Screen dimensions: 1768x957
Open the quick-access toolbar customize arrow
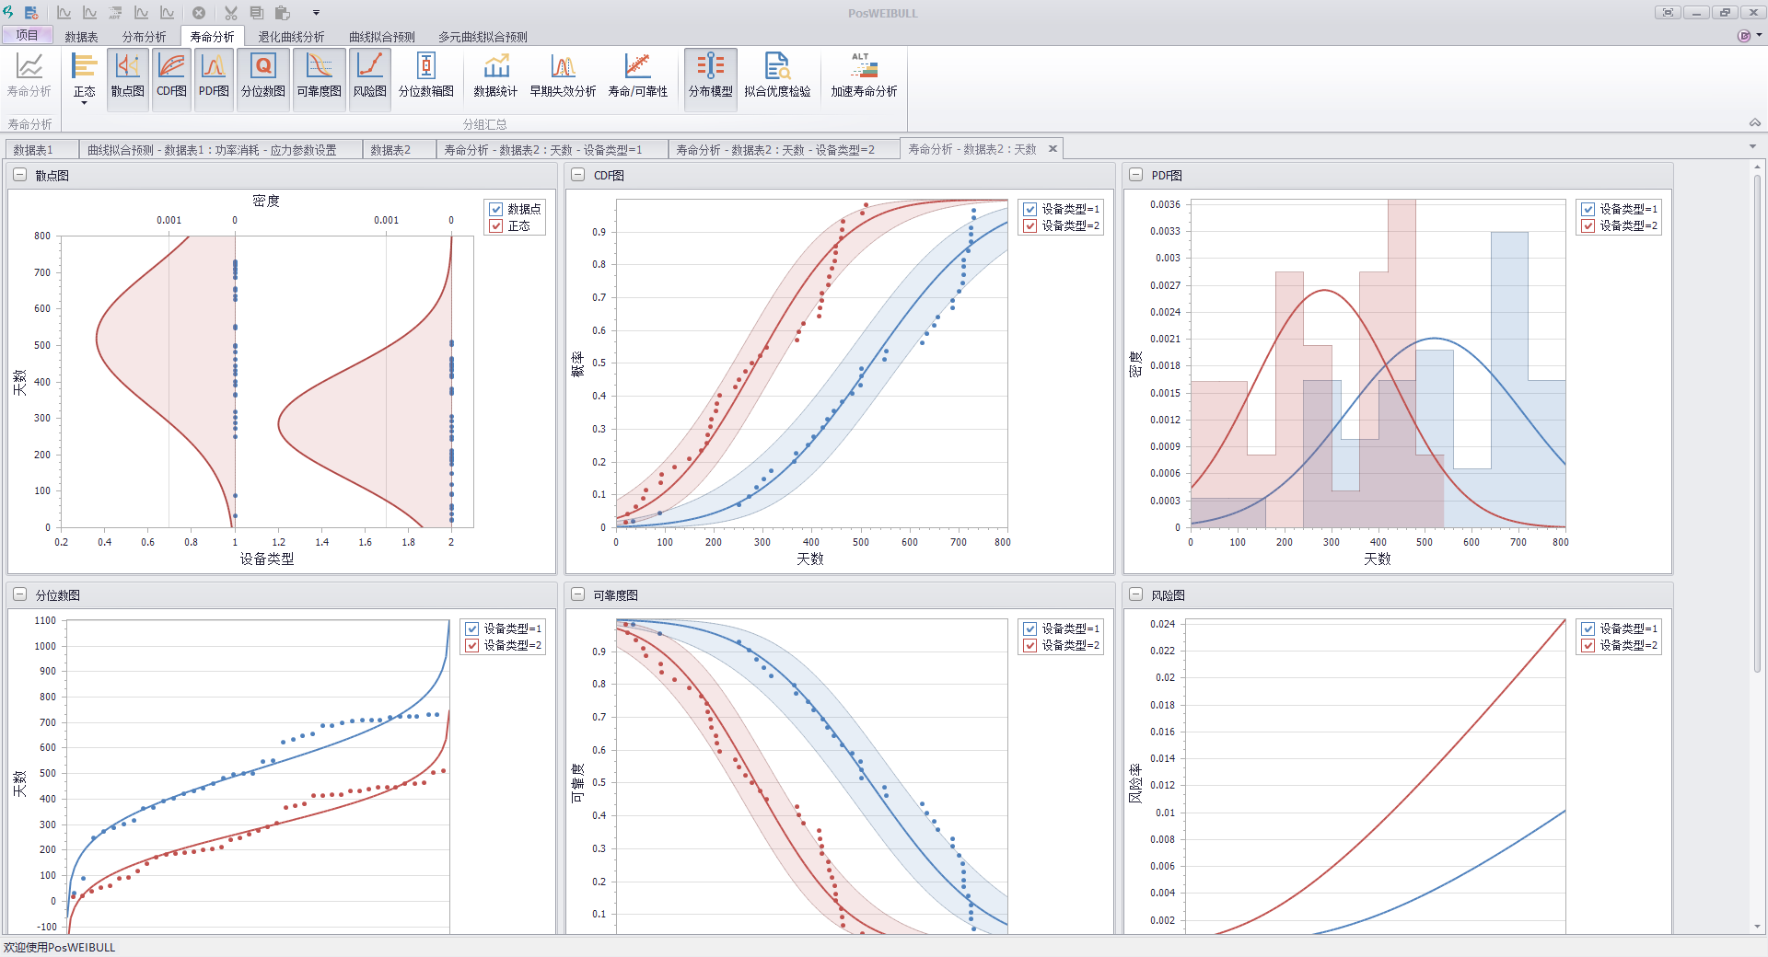tap(316, 13)
